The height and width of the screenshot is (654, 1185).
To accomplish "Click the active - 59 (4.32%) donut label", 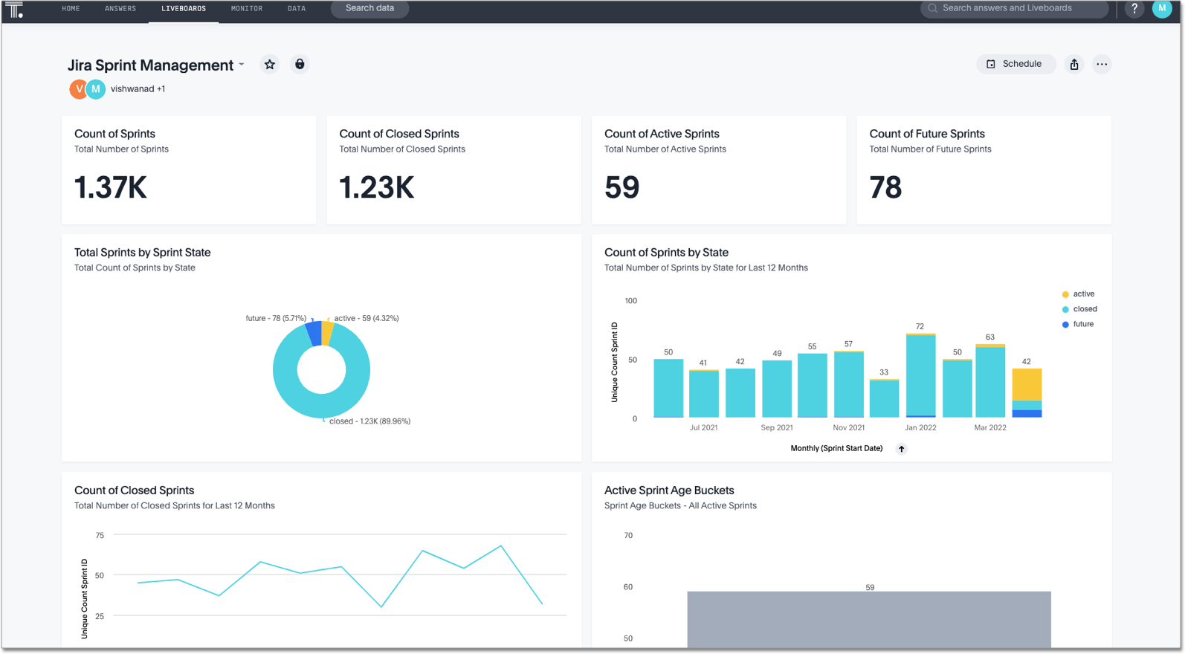I will tap(367, 318).
